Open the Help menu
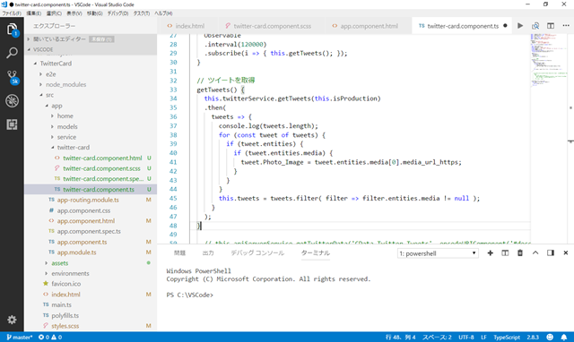This screenshot has height=342, width=574. click(163, 13)
